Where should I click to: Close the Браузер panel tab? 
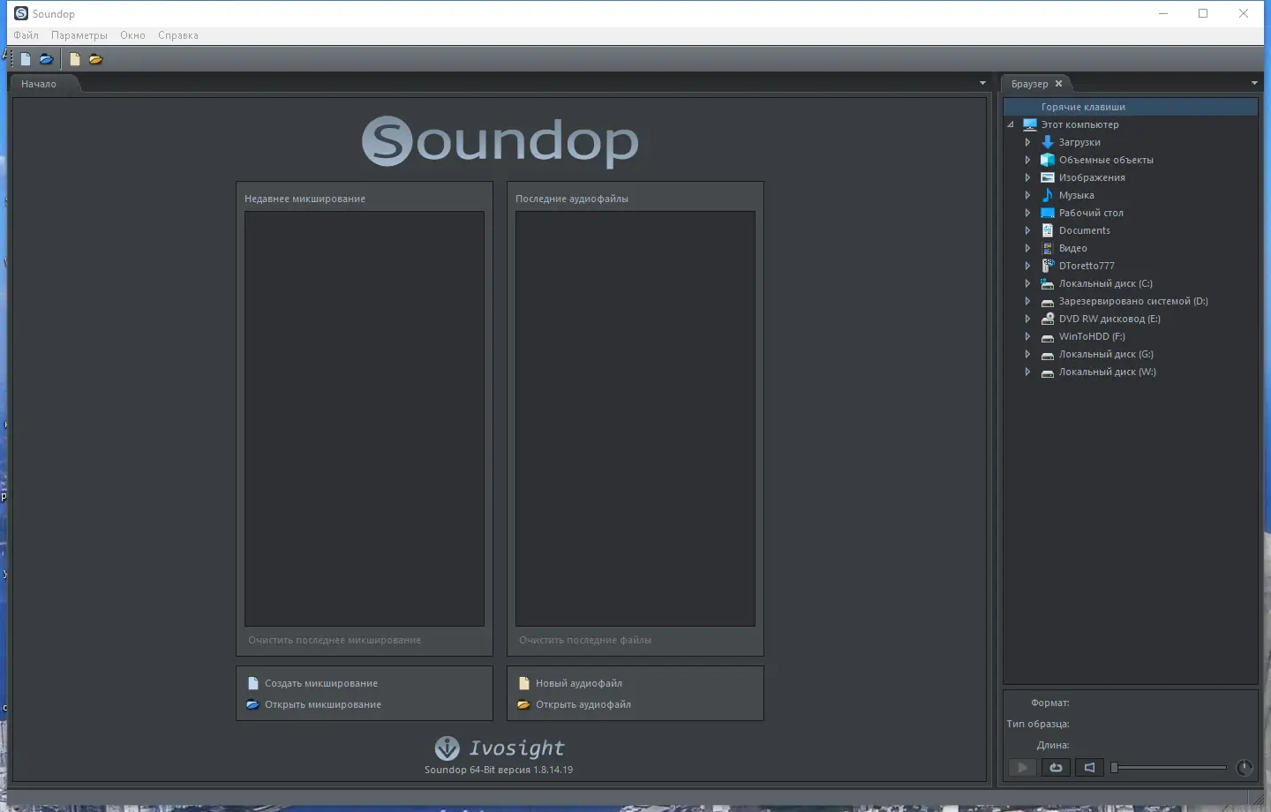[1059, 84]
